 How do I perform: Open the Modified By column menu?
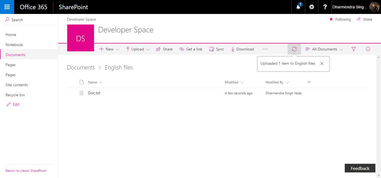(277, 82)
